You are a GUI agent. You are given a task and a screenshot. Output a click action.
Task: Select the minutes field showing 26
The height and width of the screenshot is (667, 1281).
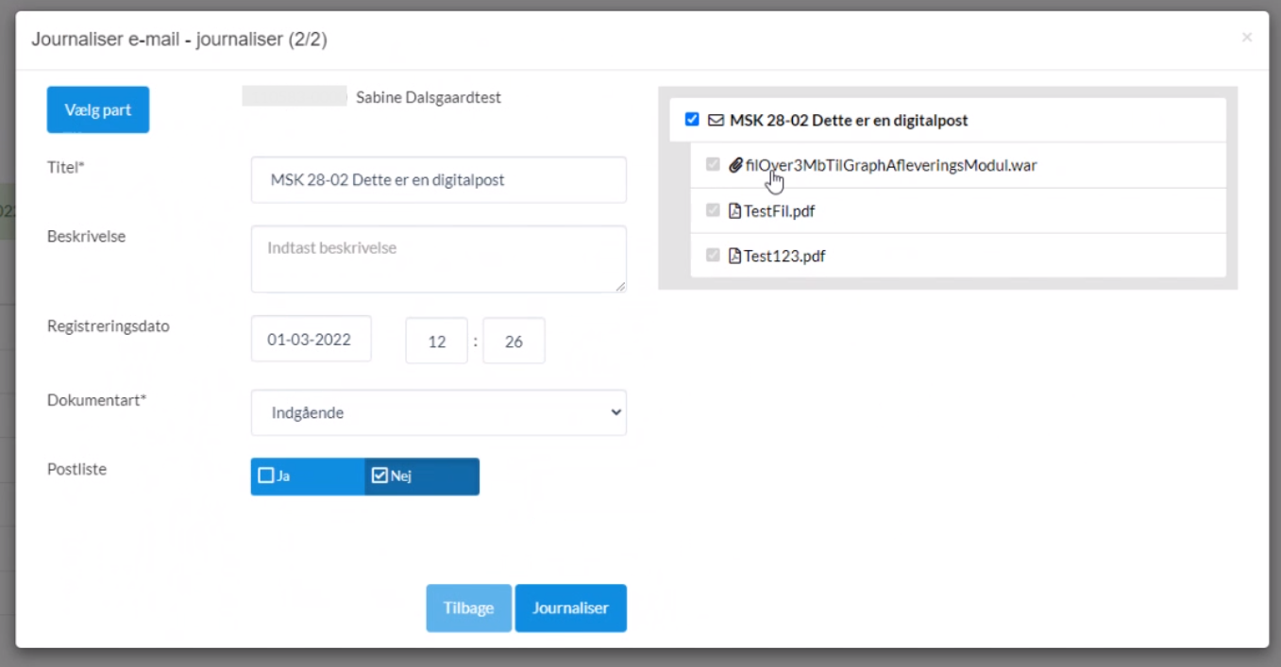click(514, 341)
